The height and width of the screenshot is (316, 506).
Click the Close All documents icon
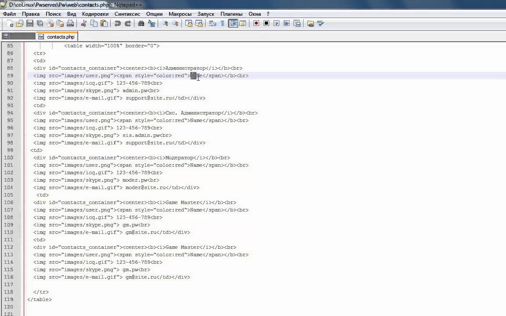click(60, 24)
